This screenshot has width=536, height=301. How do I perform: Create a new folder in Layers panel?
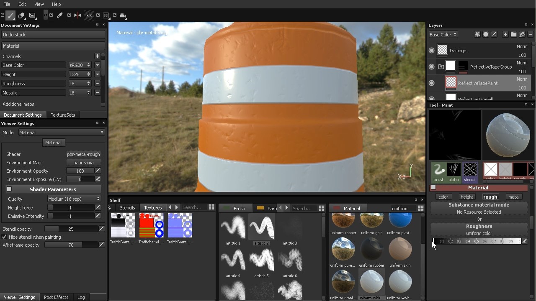click(514, 34)
